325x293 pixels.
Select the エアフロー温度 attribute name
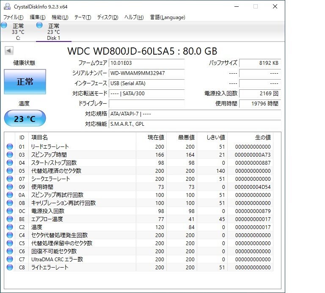(47, 219)
